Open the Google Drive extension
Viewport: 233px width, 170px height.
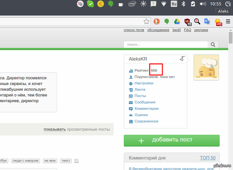pos(177,21)
